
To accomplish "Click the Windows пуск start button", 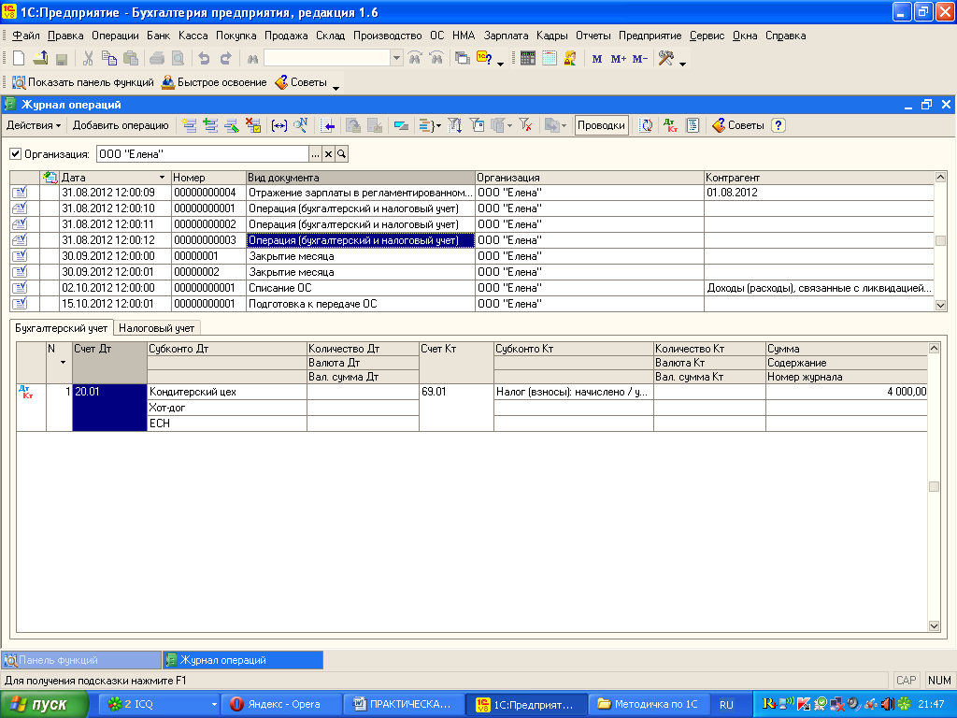I will point(44,705).
